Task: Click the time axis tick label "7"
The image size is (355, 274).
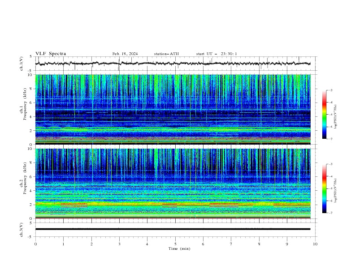Action: 231,244
